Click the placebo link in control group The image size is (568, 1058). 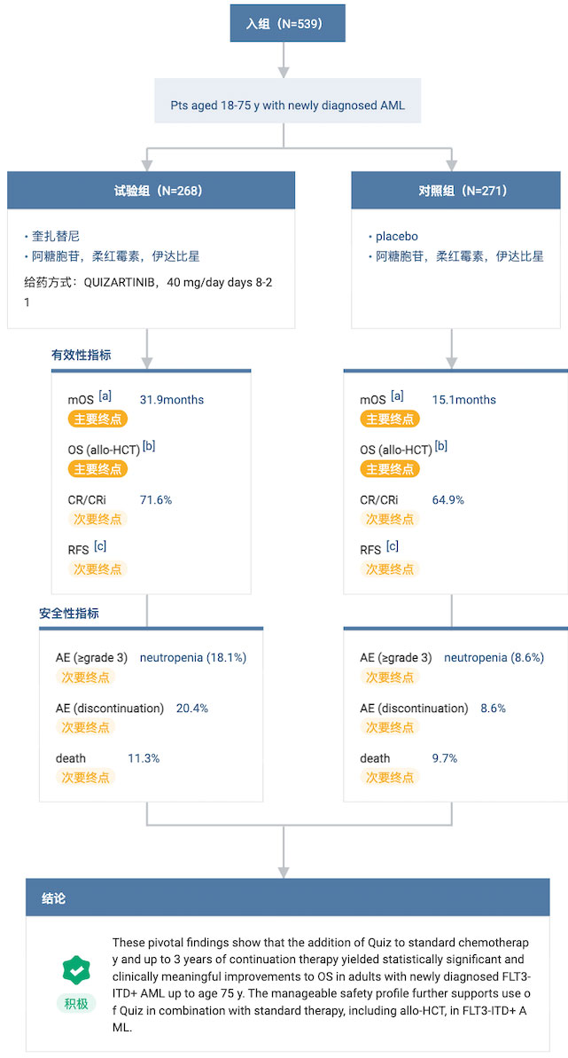[x=396, y=236]
